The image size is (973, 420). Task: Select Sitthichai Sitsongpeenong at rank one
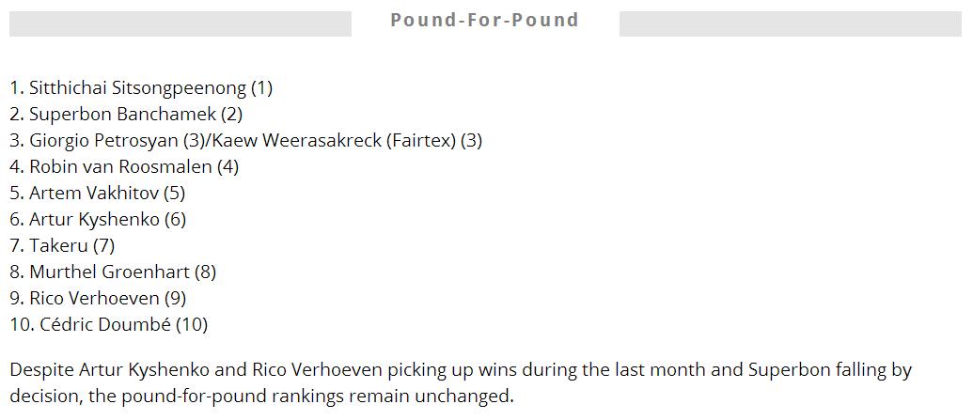point(138,88)
